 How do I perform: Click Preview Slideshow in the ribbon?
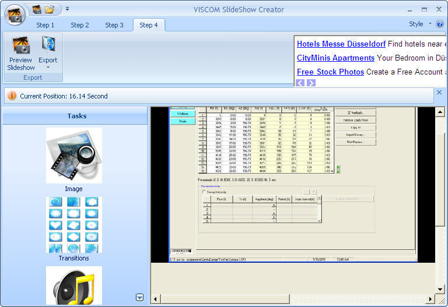click(20, 53)
